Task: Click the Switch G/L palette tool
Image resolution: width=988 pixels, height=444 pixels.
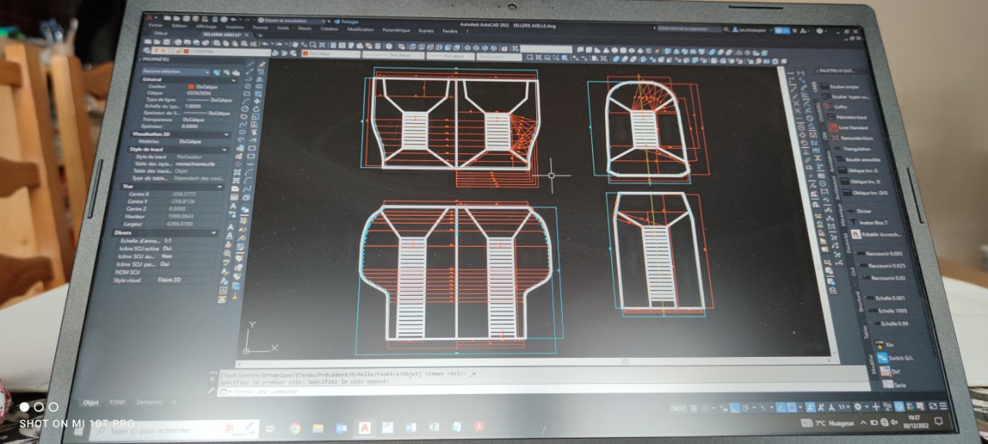Action: (x=895, y=358)
